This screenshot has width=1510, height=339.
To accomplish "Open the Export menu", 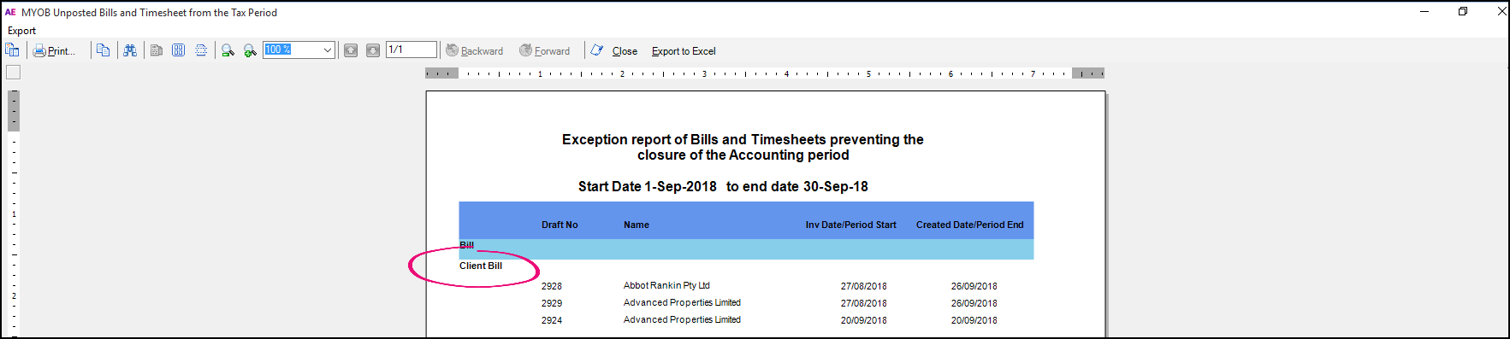I will pyautogui.click(x=21, y=31).
